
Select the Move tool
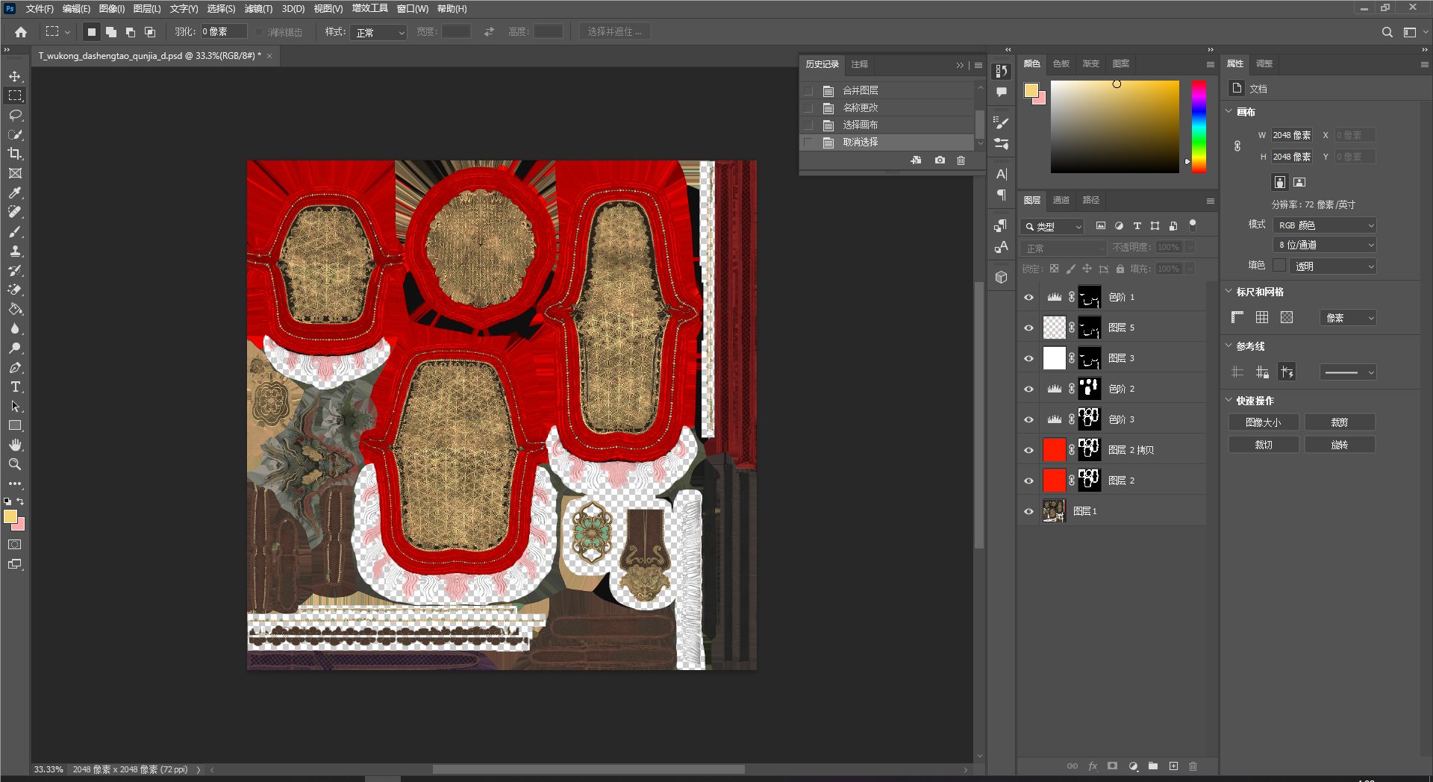pos(15,76)
